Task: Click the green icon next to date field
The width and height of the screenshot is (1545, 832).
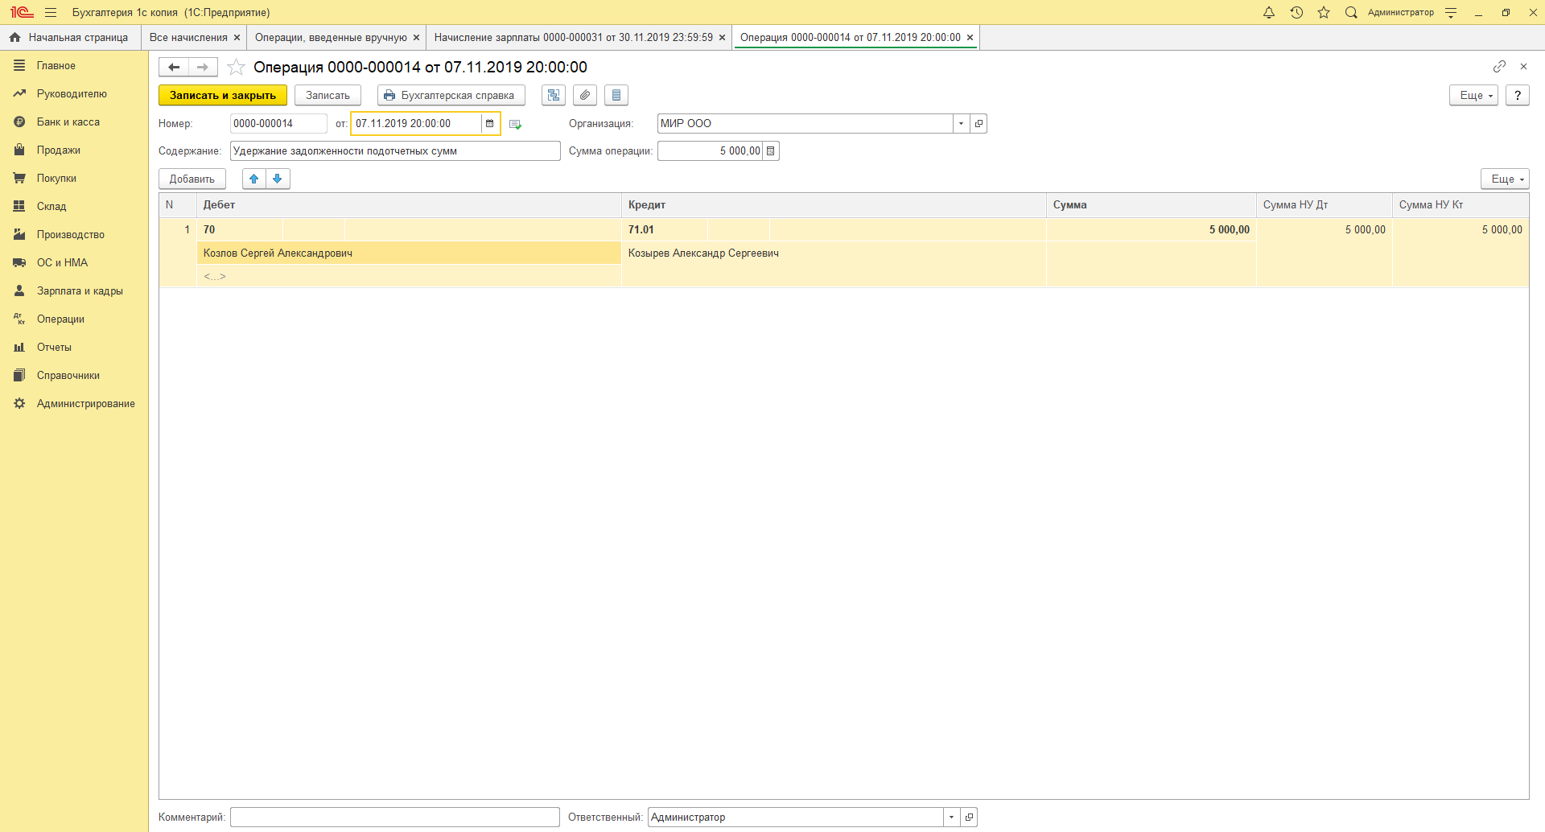Action: pos(516,124)
